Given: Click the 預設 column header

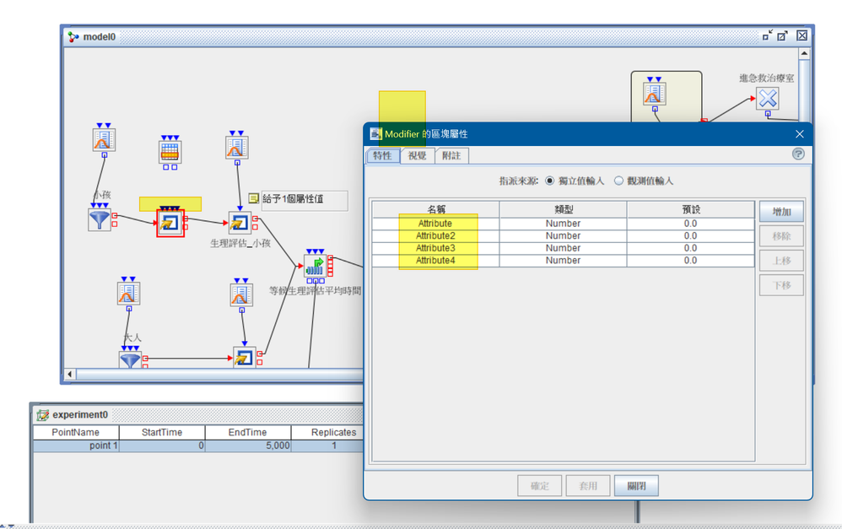Looking at the screenshot, I should (x=690, y=209).
